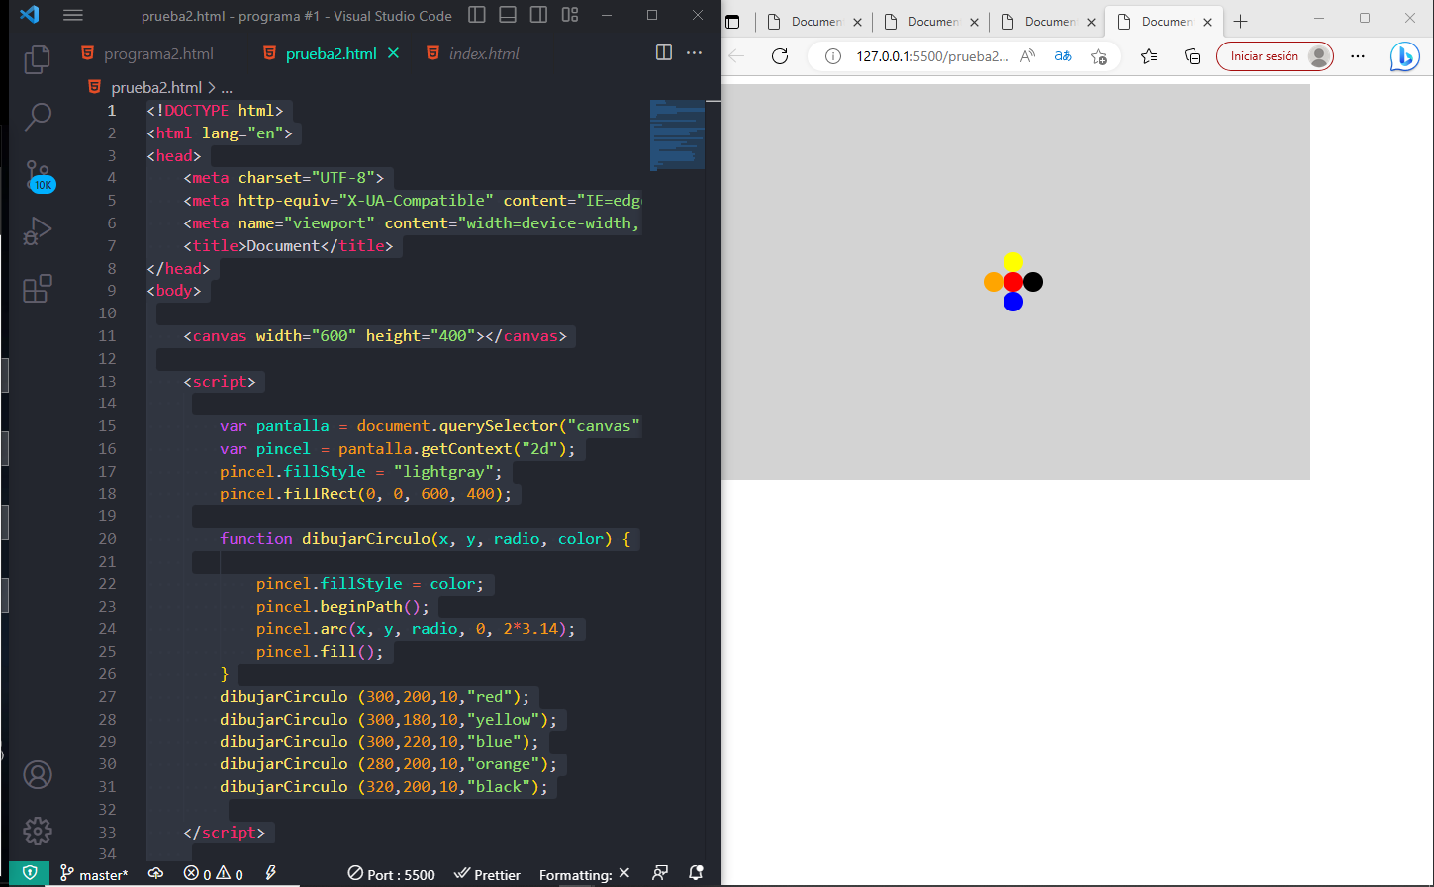The width and height of the screenshot is (1434, 887).
Task: Open the Customize Layout menu
Action: 570,15
